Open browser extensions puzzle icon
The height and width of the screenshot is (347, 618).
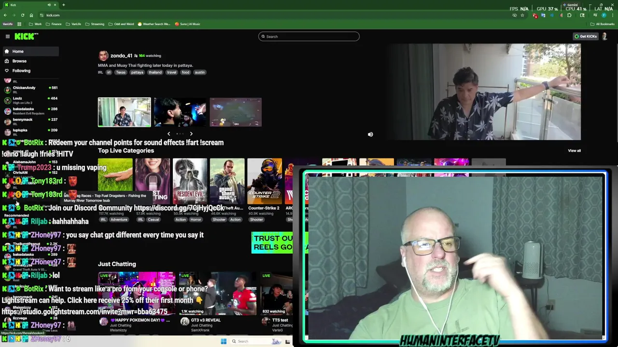coord(569,15)
